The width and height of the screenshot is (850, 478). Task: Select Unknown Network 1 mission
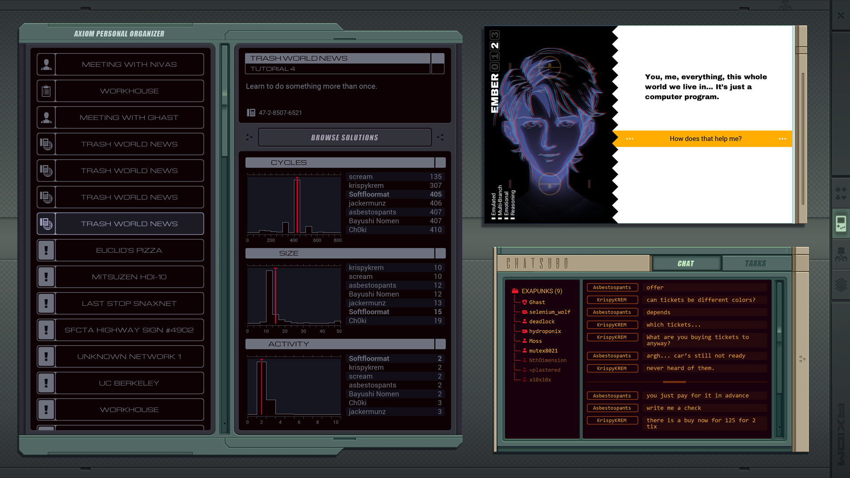(129, 357)
